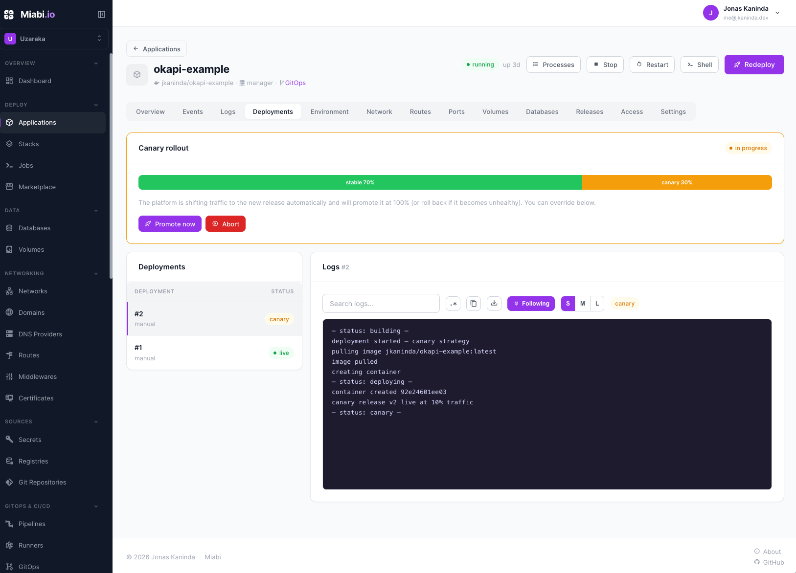Stop the running application
796x573 pixels.
tap(605, 65)
